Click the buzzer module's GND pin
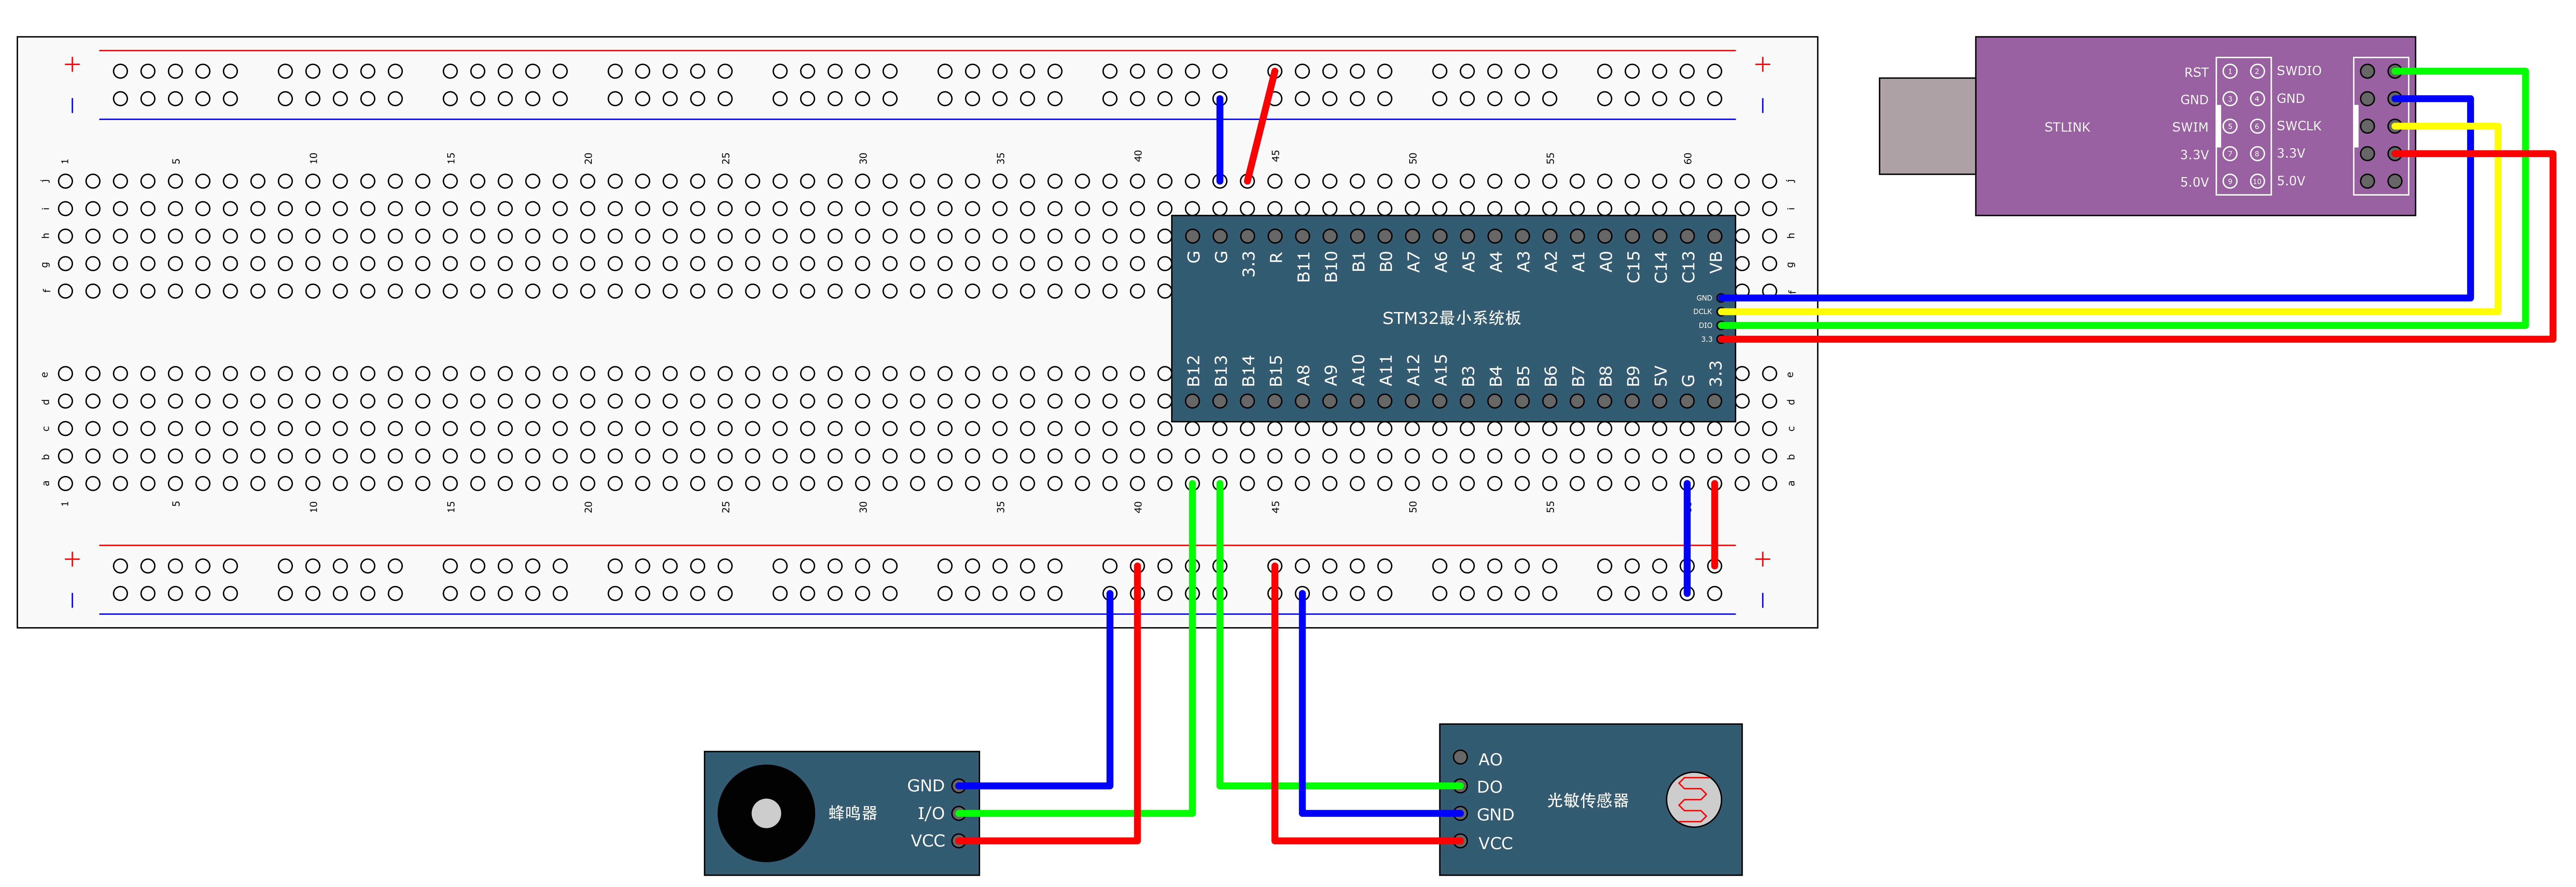This screenshot has width=2576, height=887. coord(959,786)
